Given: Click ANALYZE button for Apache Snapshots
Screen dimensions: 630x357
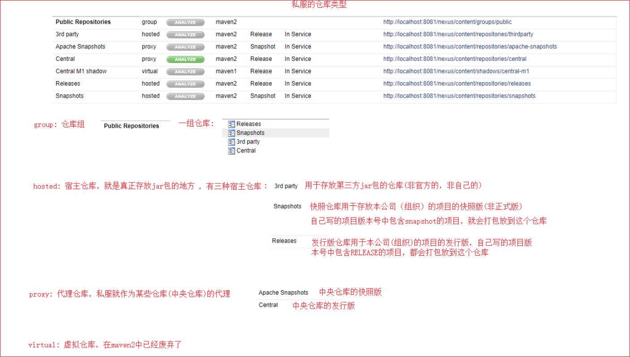Looking at the screenshot, I should [x=186, y=47].
